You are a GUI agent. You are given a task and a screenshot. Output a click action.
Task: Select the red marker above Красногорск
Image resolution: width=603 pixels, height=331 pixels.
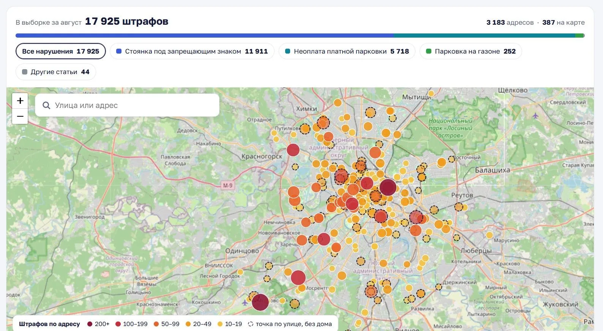pyautogui.click(x=293, y=150)
